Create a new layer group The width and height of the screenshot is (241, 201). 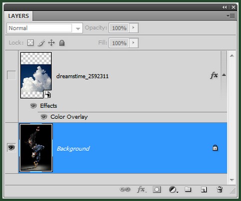(188, 189)
